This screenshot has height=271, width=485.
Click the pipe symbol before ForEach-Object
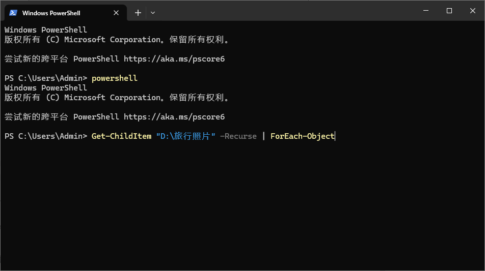pos(263,136)
